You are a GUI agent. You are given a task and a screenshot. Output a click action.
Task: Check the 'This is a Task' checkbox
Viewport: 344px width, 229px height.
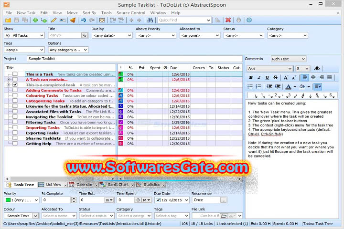point(15,73)
